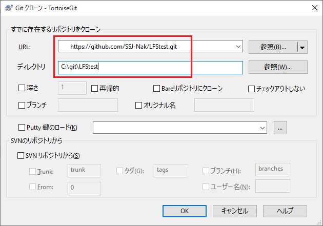Close the Git クローン dialog
323x226 pixels.
(315, 8)
